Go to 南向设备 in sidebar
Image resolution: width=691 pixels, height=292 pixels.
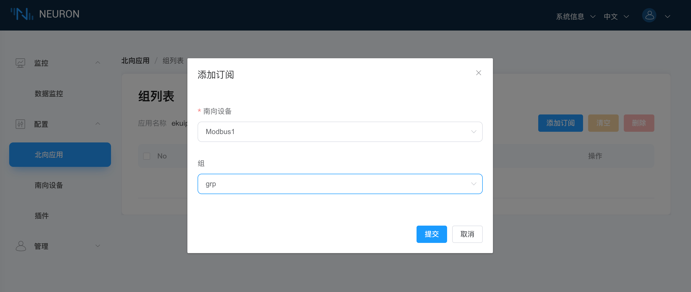coord(49,185)
